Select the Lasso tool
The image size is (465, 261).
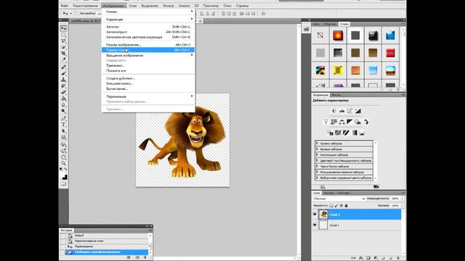[63, 41]
